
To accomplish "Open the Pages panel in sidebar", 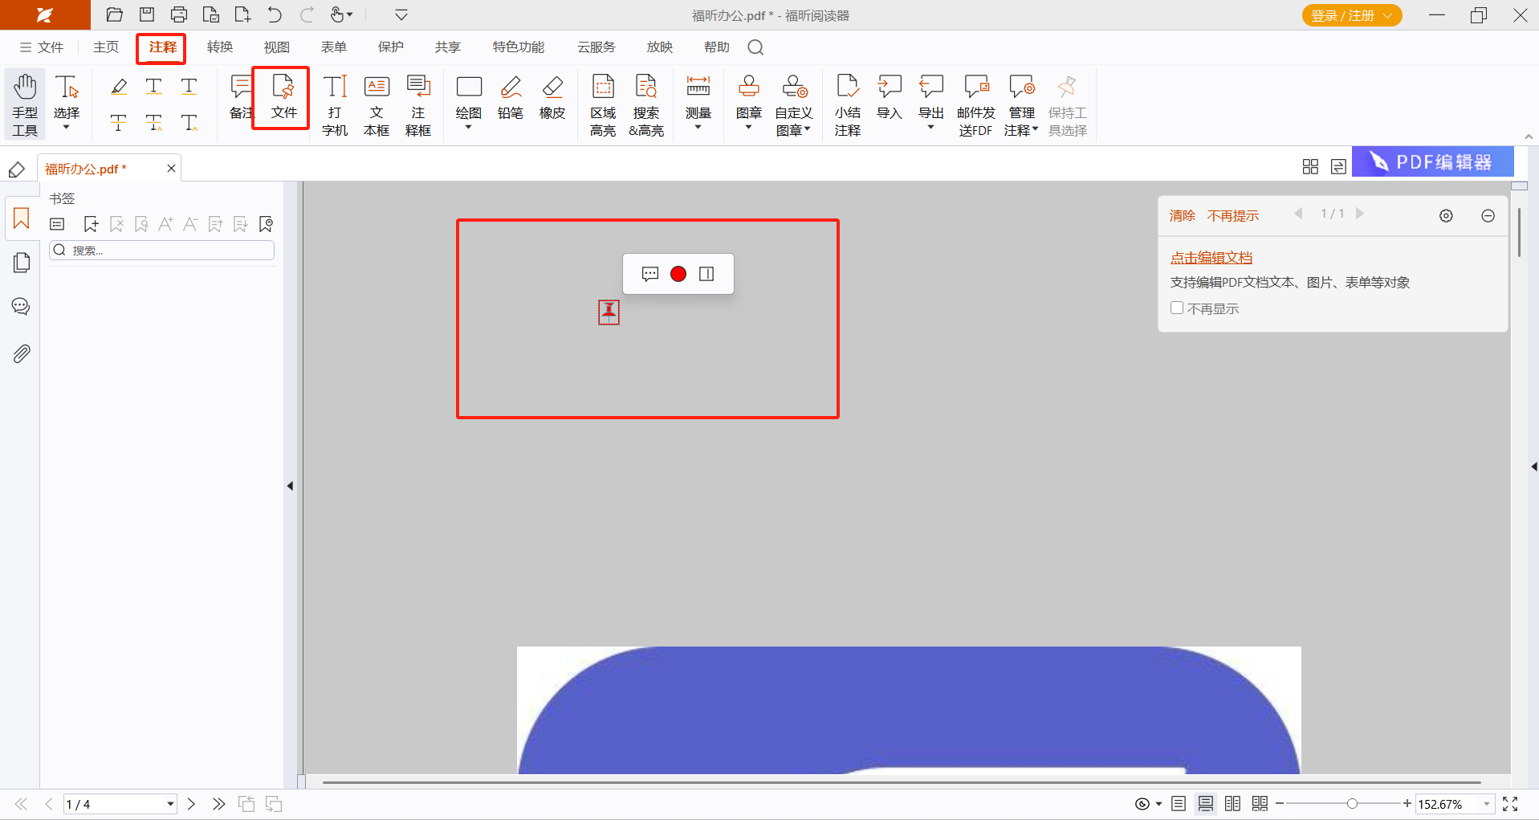I will point(22,263).
